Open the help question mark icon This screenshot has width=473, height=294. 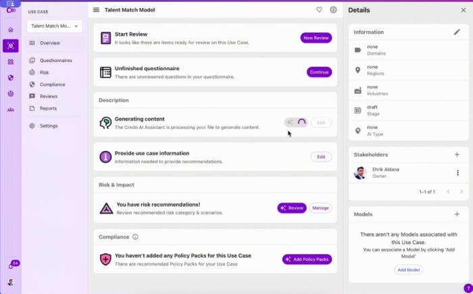point(468,289)
